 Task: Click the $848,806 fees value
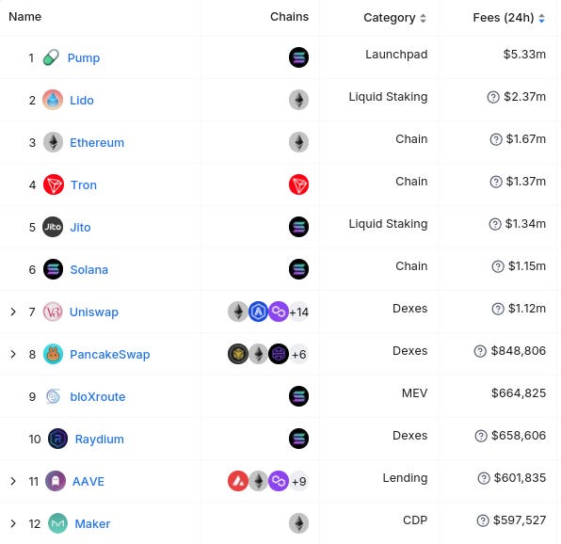[x=519, y=351]
